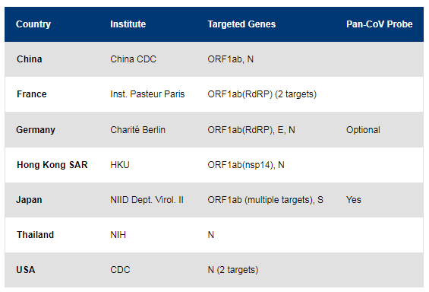Click the China CDC institute cell
Screen dimensions: 429x292
[133, 59]
